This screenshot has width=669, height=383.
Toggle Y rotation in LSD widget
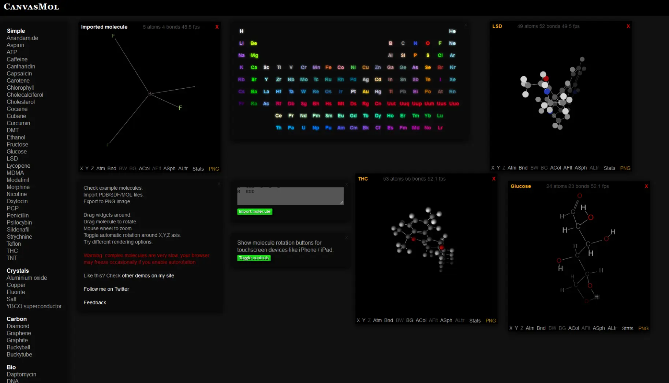(498, 168)
